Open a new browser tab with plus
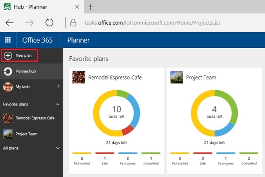This screenshot has height=177, width=265. point(90,7)
